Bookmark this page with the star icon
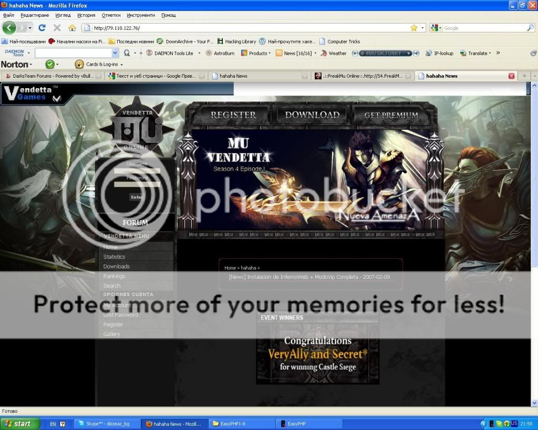This screenshot has height=430, width=538. [x=414, y=28]
